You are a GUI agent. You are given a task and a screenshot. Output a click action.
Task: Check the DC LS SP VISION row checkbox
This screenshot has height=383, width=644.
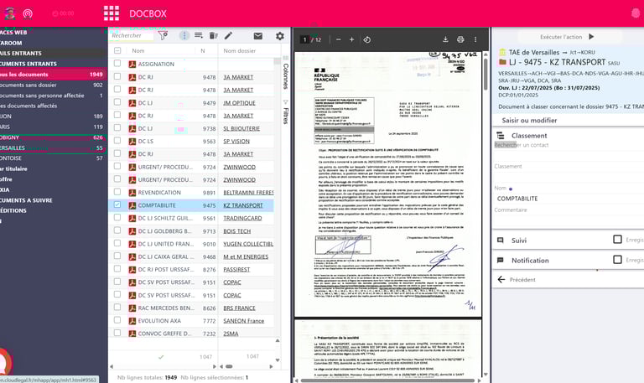(117, 141)
